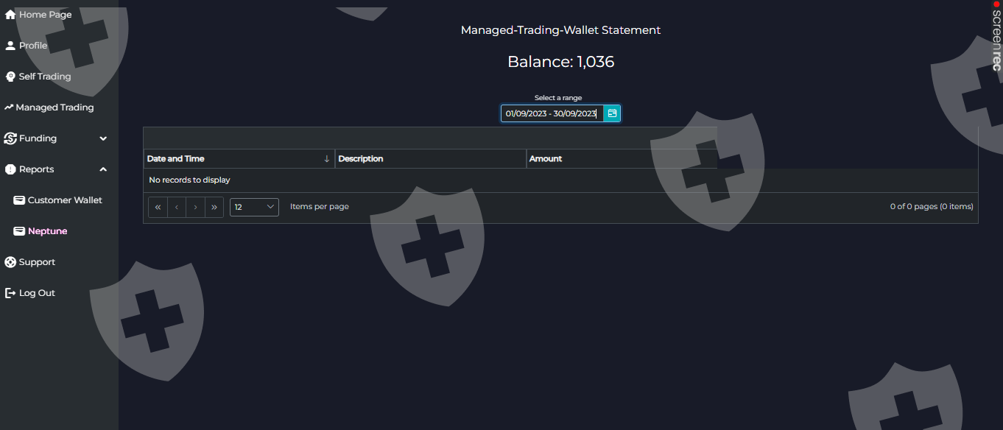
Task: Open Managed Trading menu item
Action: coord(54,107)
